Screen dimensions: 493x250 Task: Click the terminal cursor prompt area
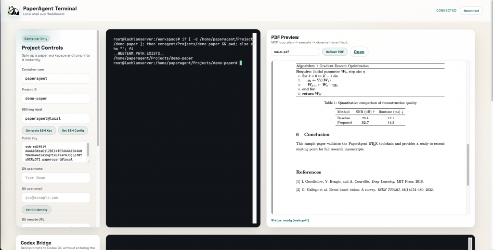[240, 63]
